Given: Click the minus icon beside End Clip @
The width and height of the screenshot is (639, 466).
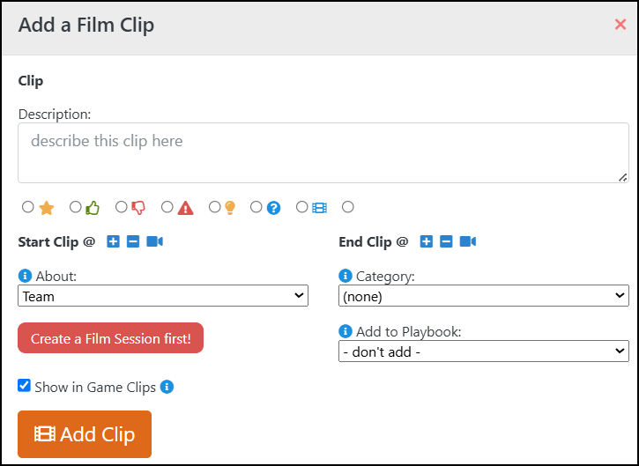Looking at the screenshot, I should tap(446, 241).
